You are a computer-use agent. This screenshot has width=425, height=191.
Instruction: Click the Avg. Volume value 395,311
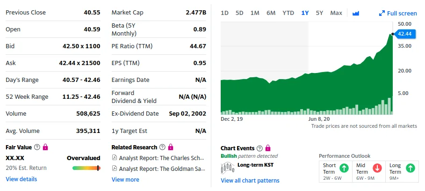coord(88,131)
